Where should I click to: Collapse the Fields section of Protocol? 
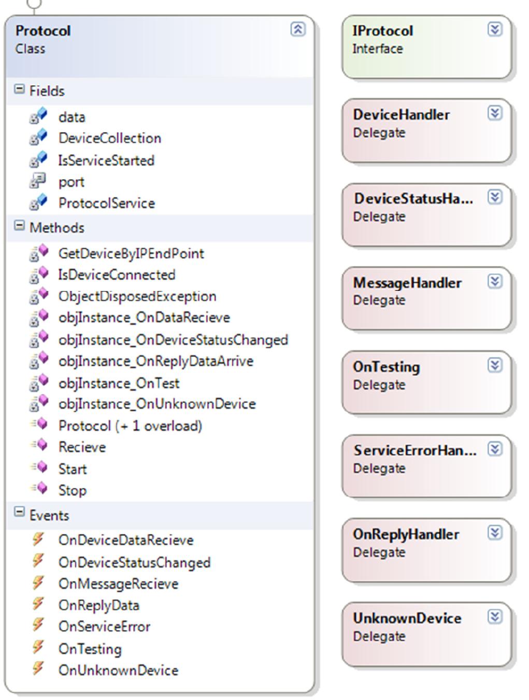[19, 90]
